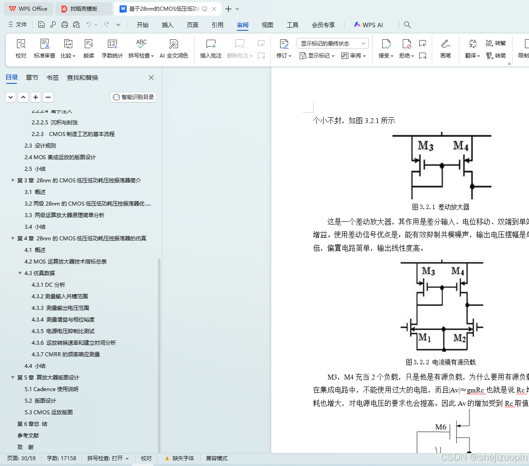Switch to WPS Office home tab
Image resolution: width=529 pixels, height=466 pixels.
(29, 9)
